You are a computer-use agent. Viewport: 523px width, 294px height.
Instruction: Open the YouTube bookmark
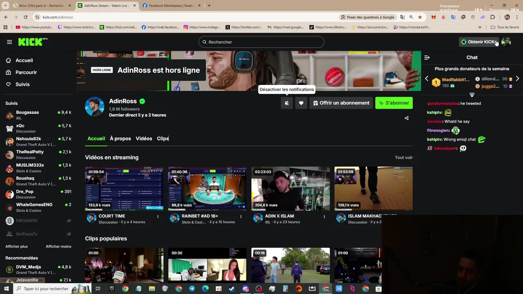[x=34, y=27]
